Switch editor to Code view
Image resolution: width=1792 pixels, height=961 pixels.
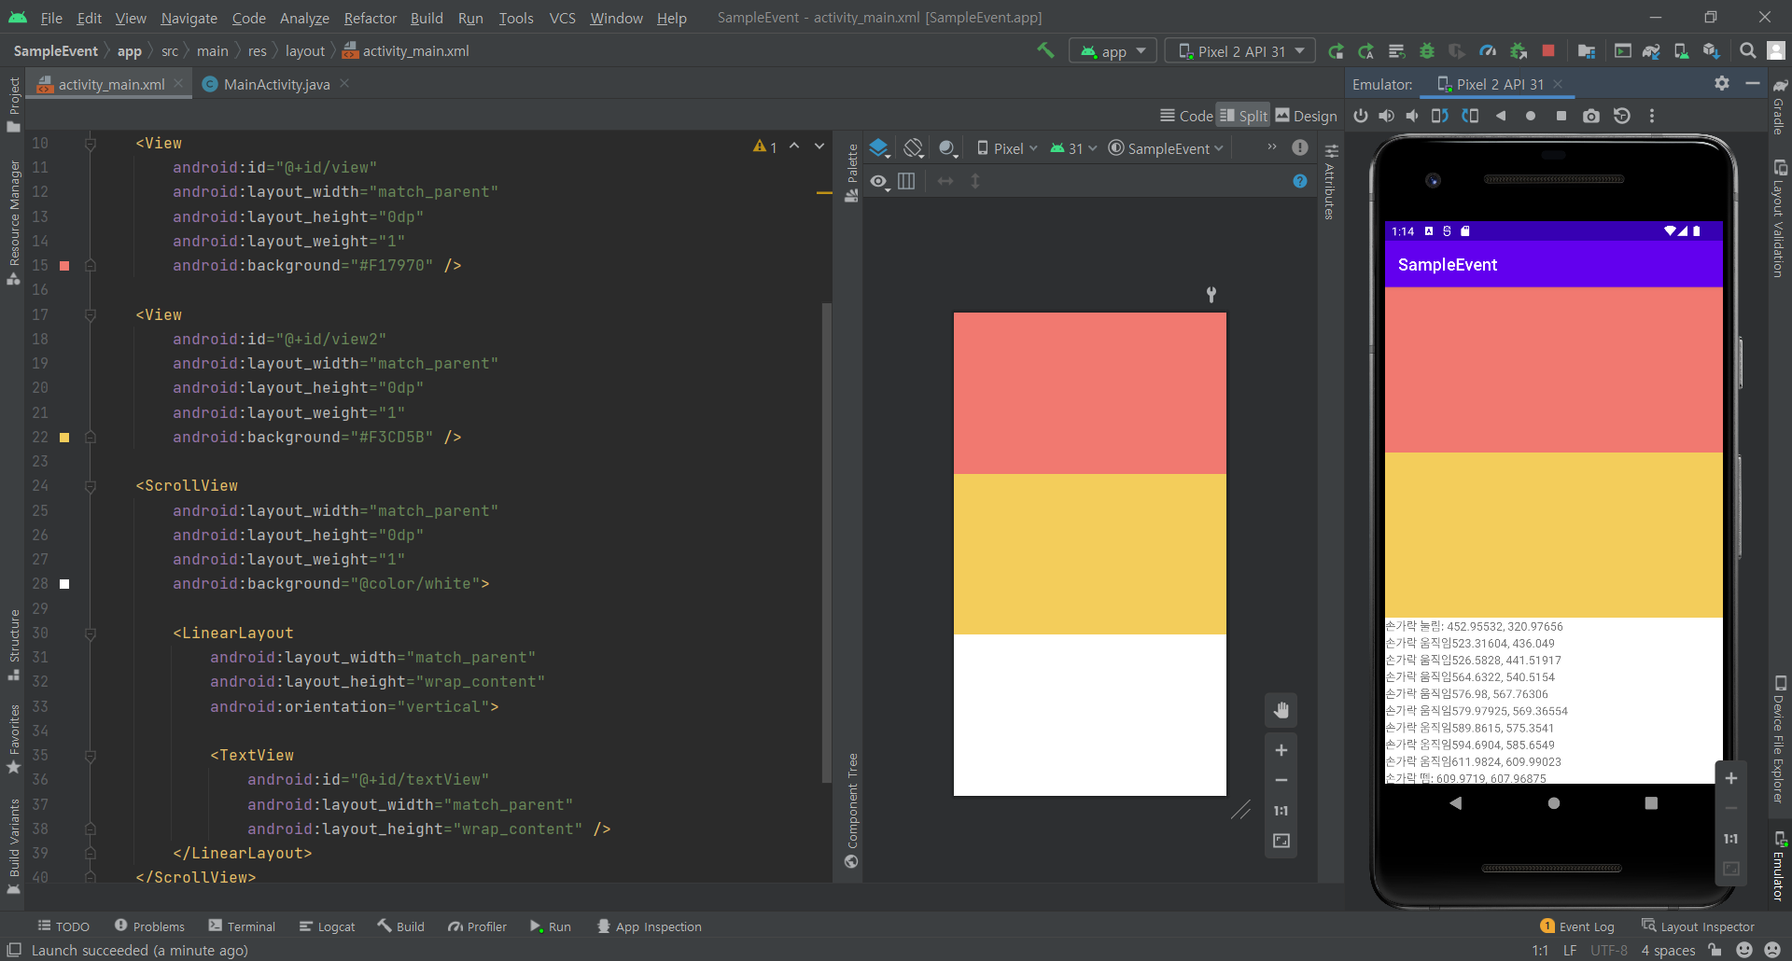tap(1186, 116)
